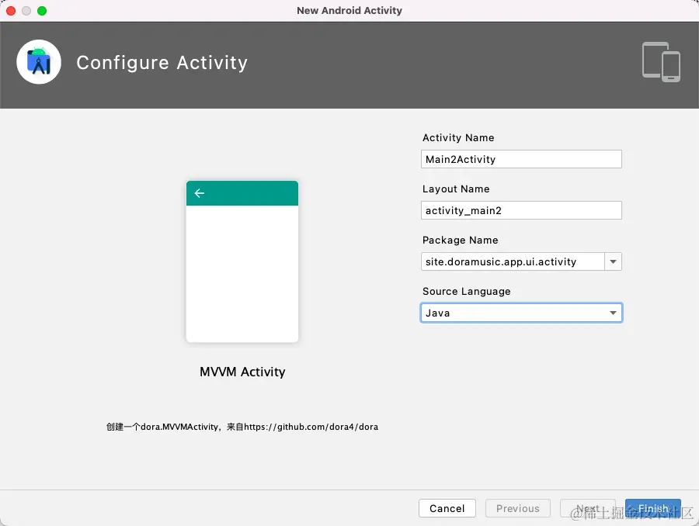Viewport: 699px width, 526px height.
Task: Go back with the Previous button
Action: 517,508
